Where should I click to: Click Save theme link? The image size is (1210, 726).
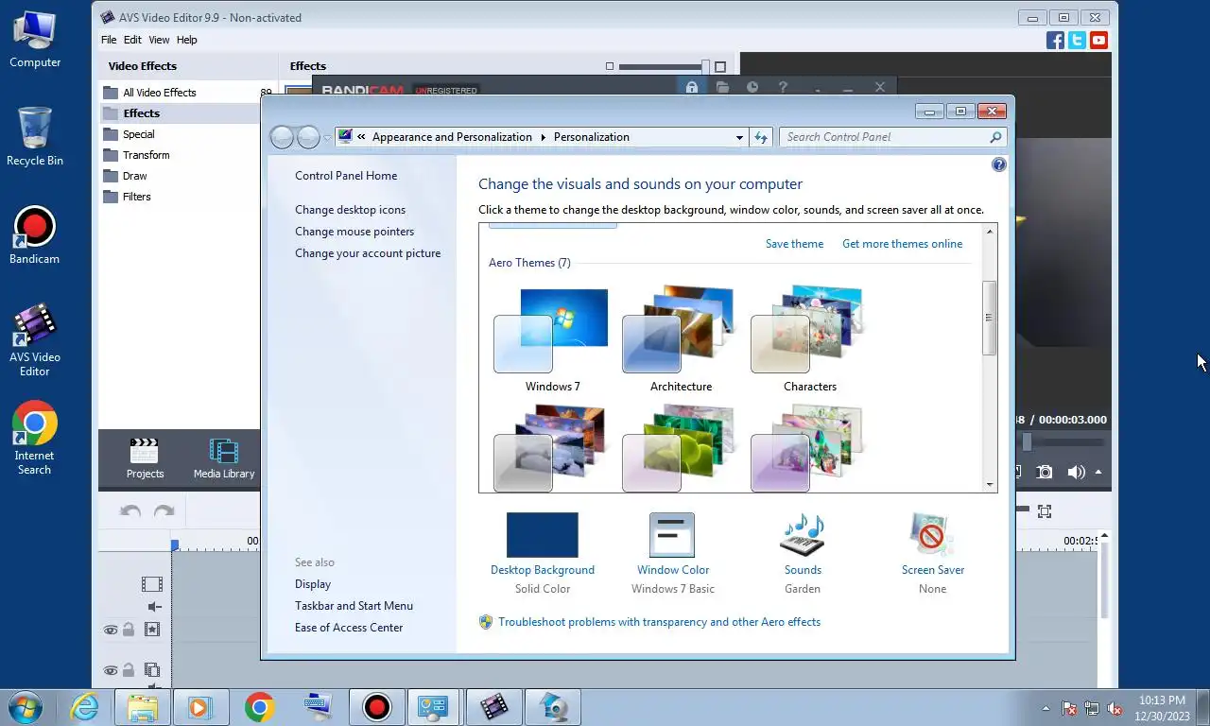[794, 244]
